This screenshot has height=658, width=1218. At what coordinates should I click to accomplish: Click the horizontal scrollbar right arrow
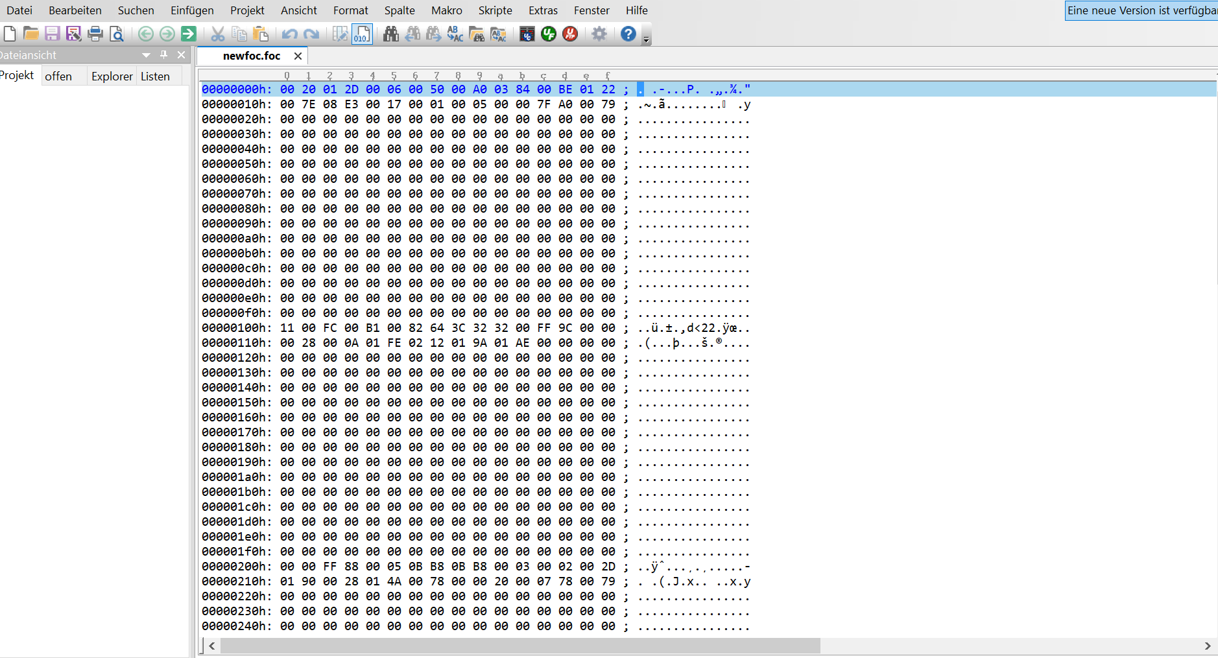1207,646
